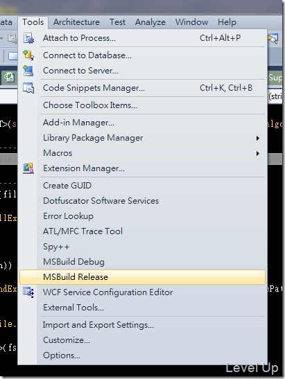This screenshot has height=379, width=285.
Task: Open the Test menu
Action: (118, 22)
